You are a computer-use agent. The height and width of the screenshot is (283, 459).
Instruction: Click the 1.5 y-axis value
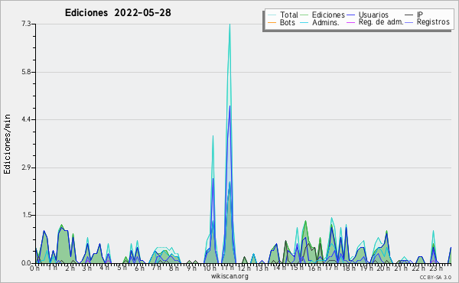tap(26, 216)
